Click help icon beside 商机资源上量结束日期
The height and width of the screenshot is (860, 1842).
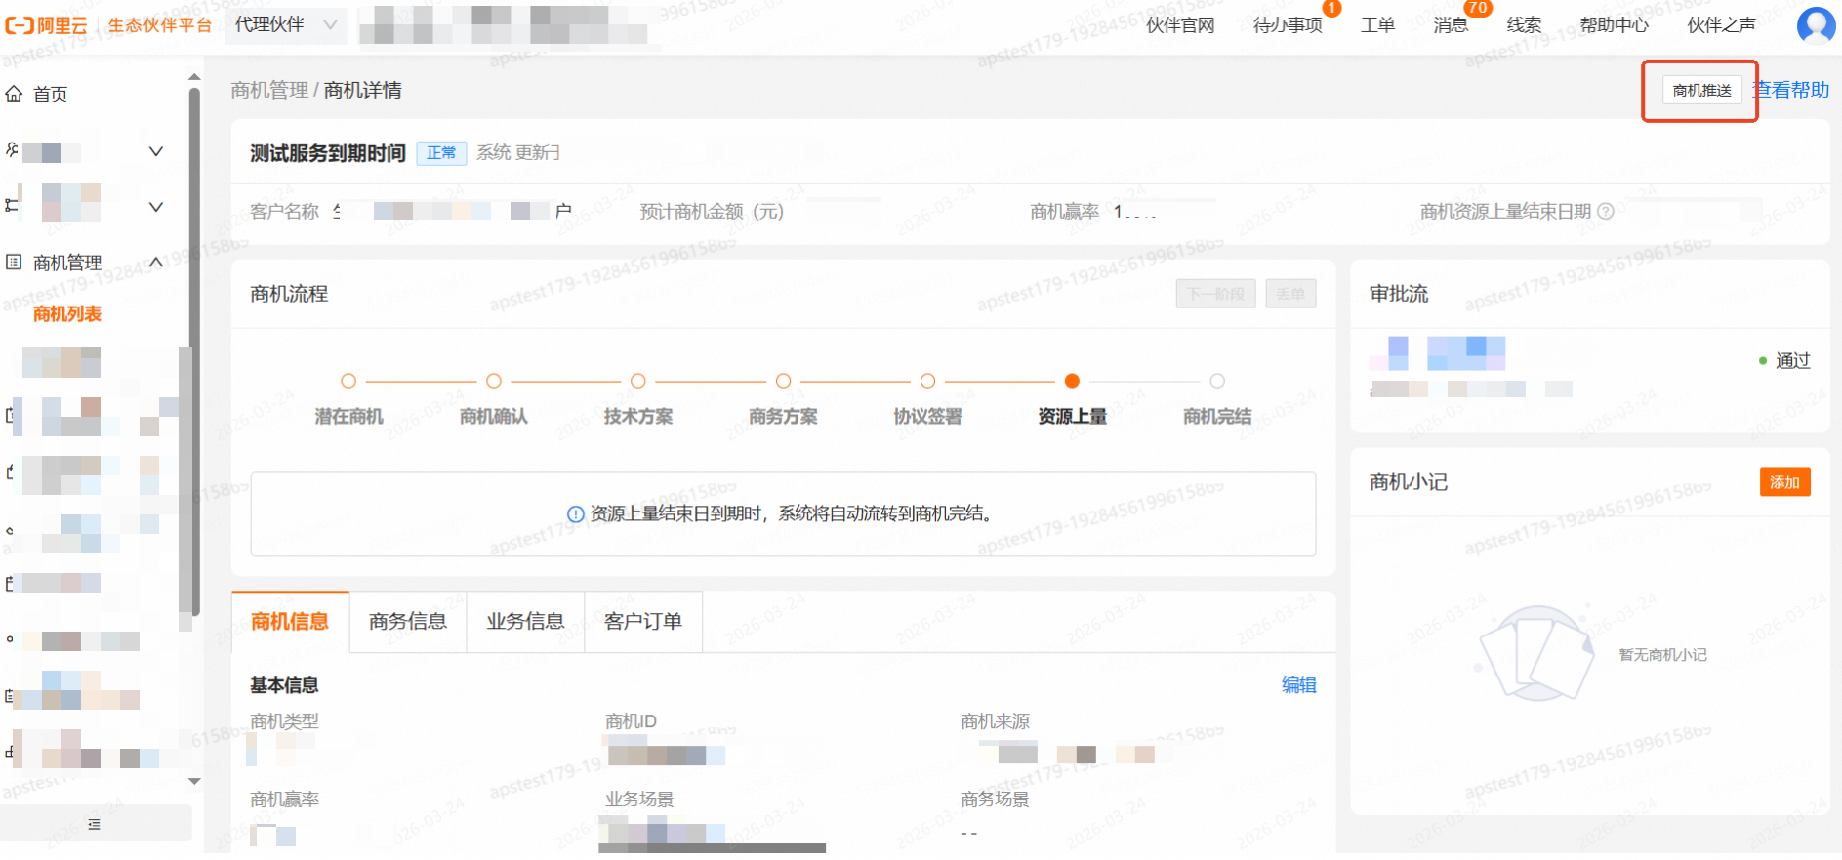click(x=1606, y=212)
